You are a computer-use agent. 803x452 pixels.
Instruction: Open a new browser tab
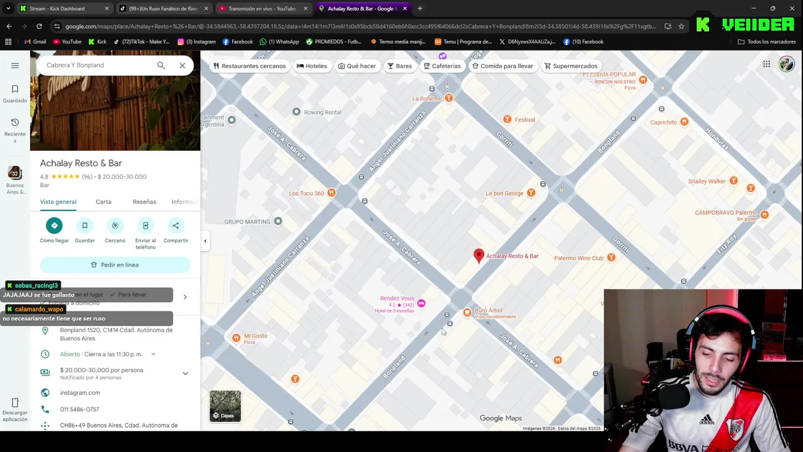420,9
